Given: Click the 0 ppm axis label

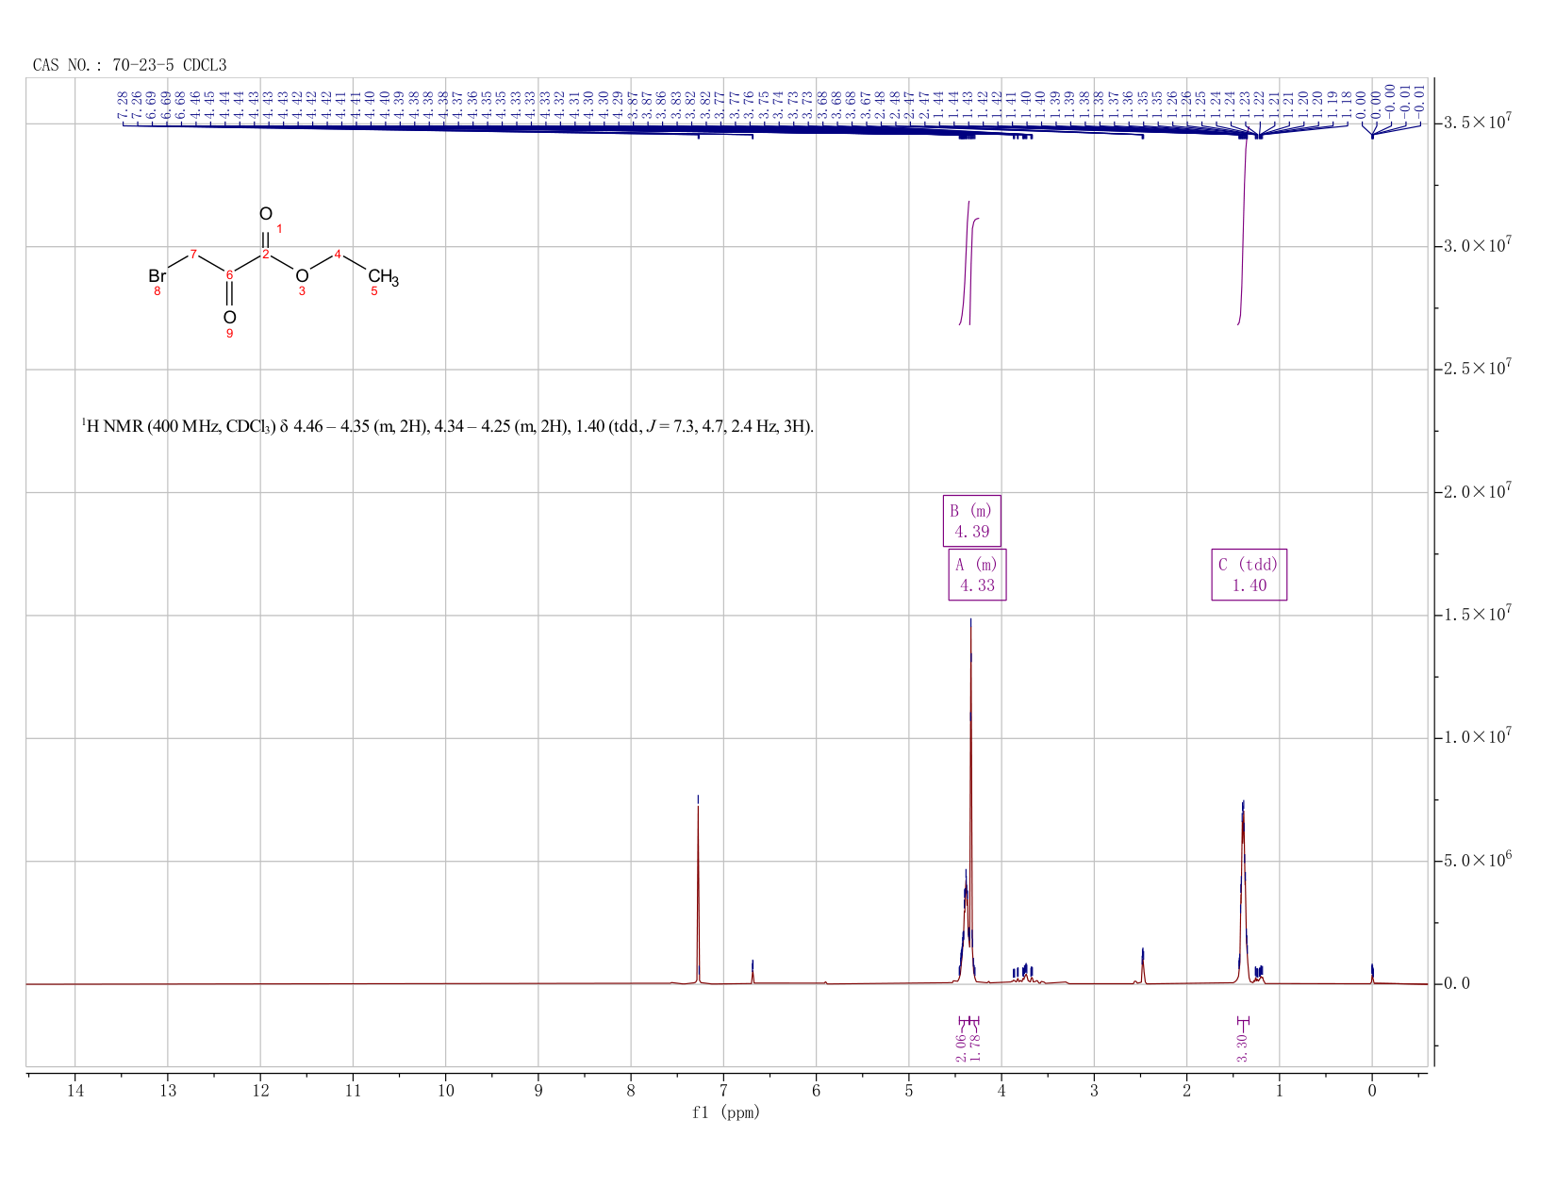Looking at the screenshot, I should pos(1372,1091).
